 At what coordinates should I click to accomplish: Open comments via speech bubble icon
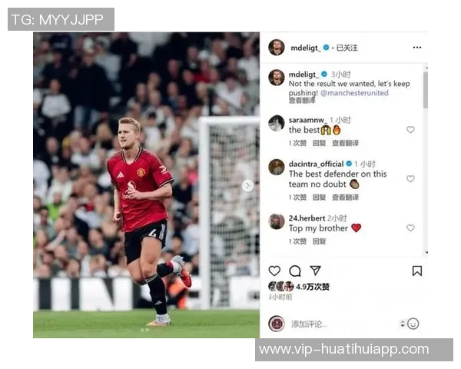coord(295,271)
